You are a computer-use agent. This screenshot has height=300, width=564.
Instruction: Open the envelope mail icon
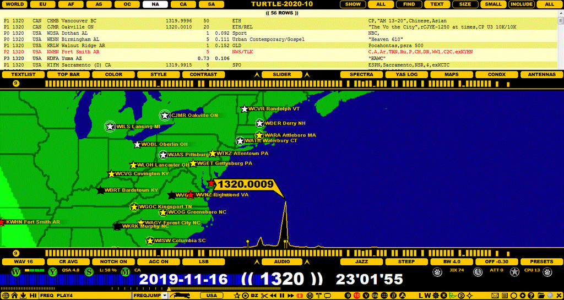click(x=495, y=296)
